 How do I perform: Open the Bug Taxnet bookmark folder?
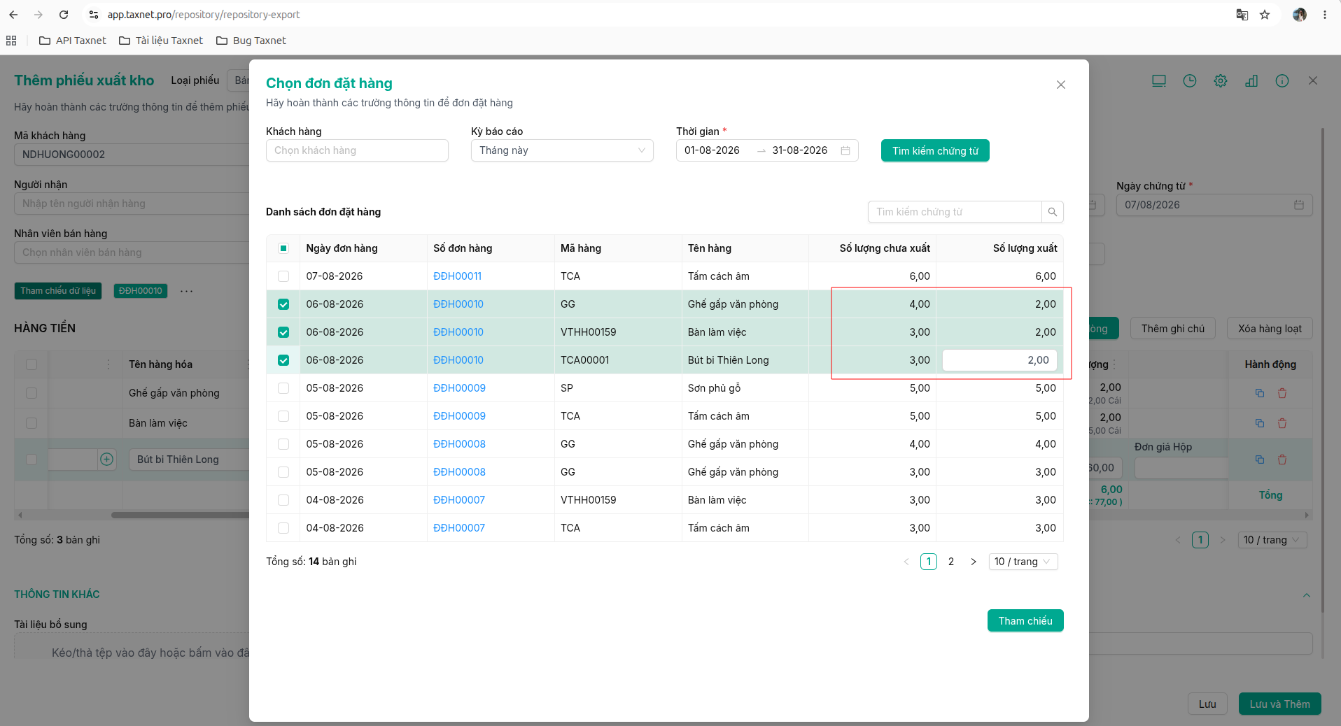pyautogui.click(x=251, y=41)
